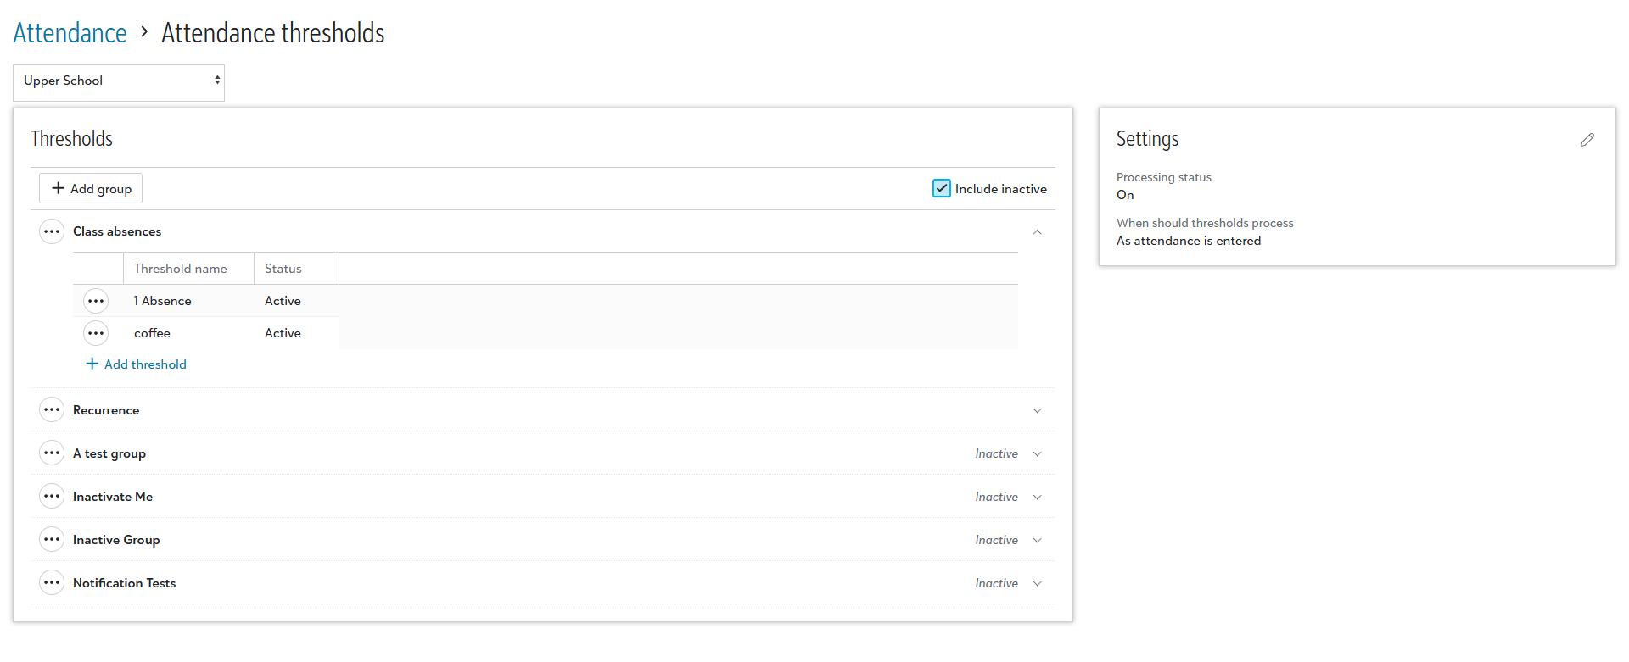
Task: Open options menu for Inactive Group
Action: [x=52, y=540]
